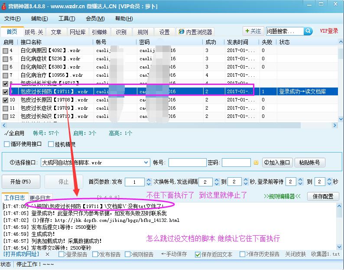Expand the 选择接口 script dropdown

[146, 163]
